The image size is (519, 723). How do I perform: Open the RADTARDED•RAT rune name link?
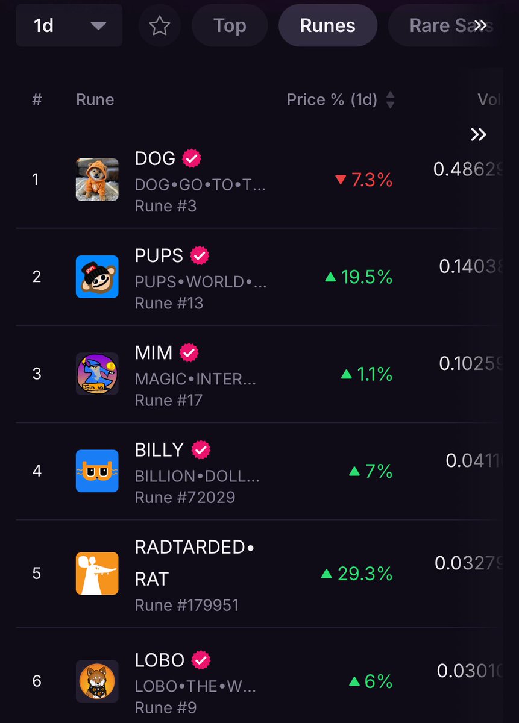195,563
